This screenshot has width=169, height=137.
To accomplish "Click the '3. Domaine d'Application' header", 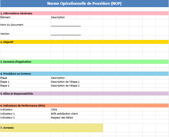I will click(84, 62).
